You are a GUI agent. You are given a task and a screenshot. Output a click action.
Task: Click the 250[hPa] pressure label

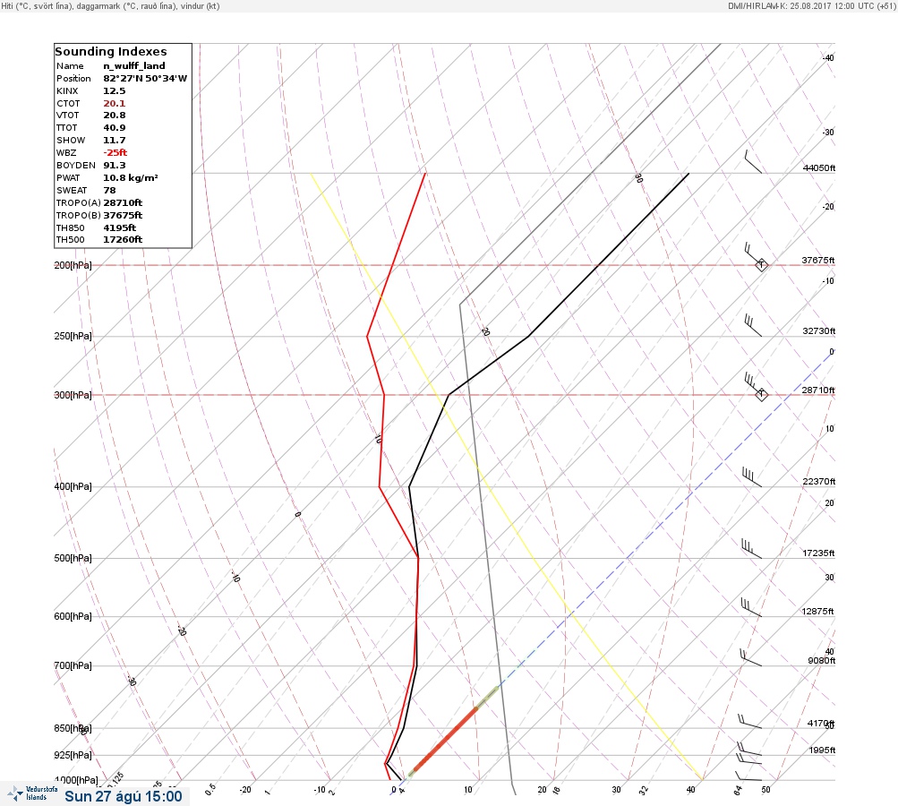pyautogui.click(x=73, y=336)
